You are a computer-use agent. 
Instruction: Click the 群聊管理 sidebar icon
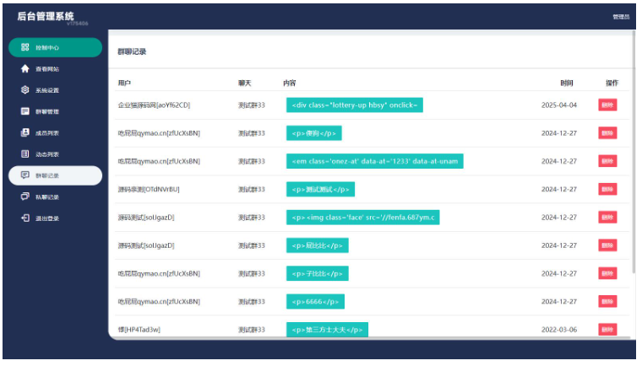[x=25, y=111]
